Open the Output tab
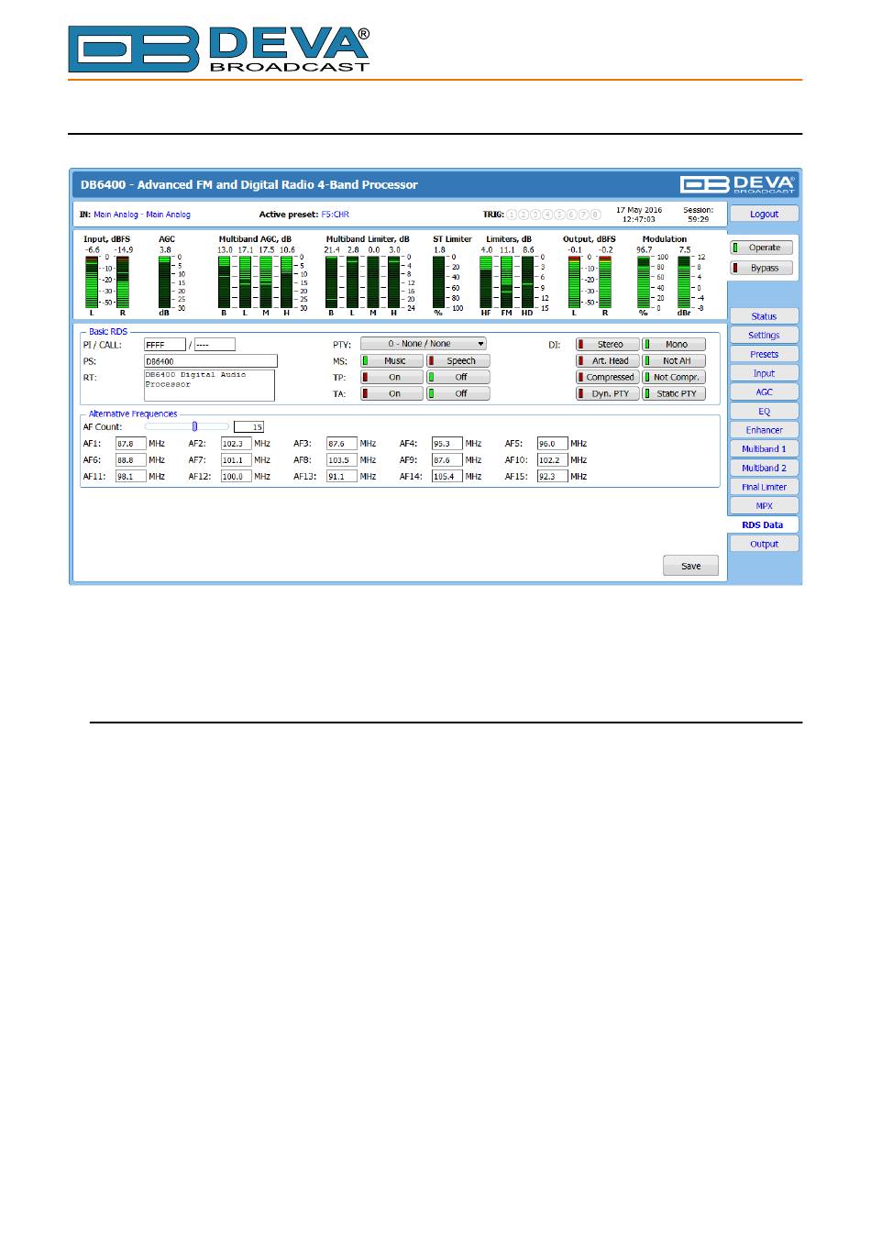The width and height of the screenshot is (871, 1247). [x=764, y=544]
